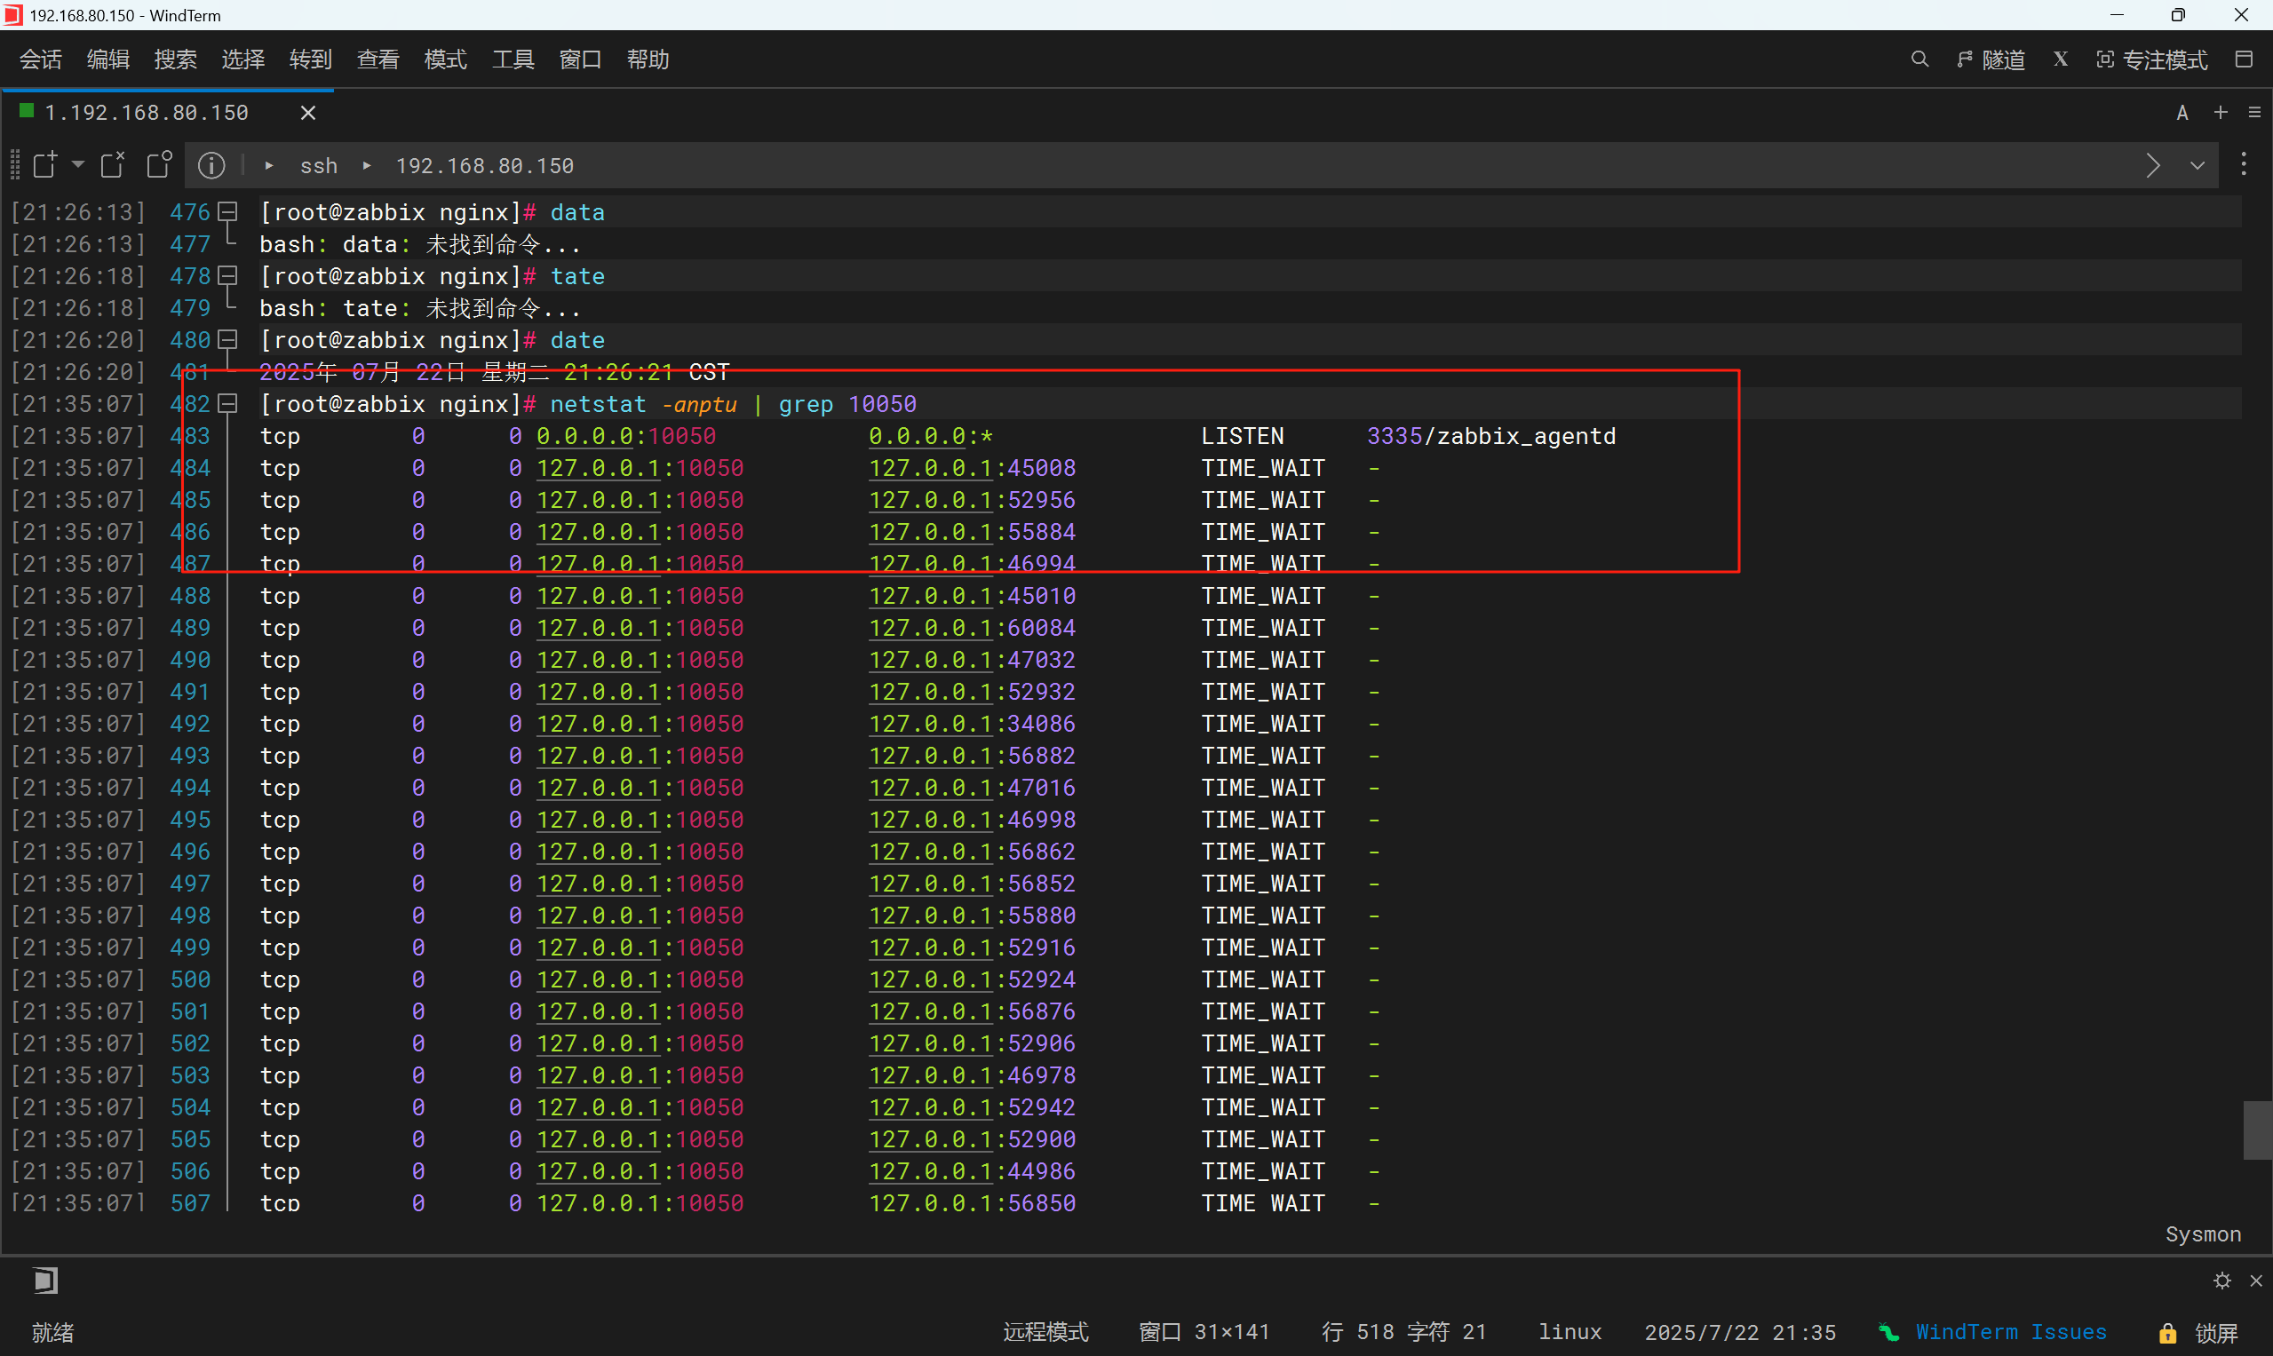Click the reconnect session icon in toolbar
This screenshot has height=1356, width=2273.
pos(114,164)
